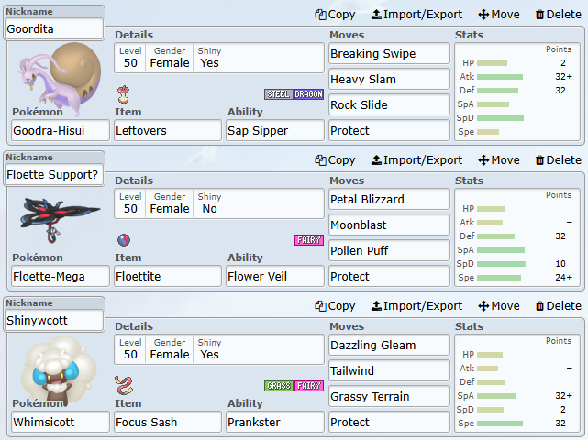The width and height of the screenshot is (588, 440).
Task: Click the Dragon type badge
Action: point(308,94)
